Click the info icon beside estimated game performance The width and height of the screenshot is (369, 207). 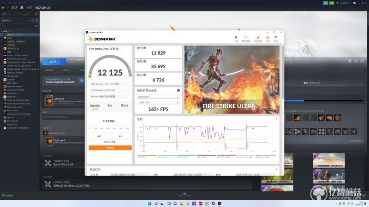[179, 90]
